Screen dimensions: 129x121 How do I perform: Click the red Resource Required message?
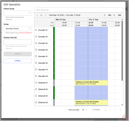pyautogui.click(x=26, y=33)
